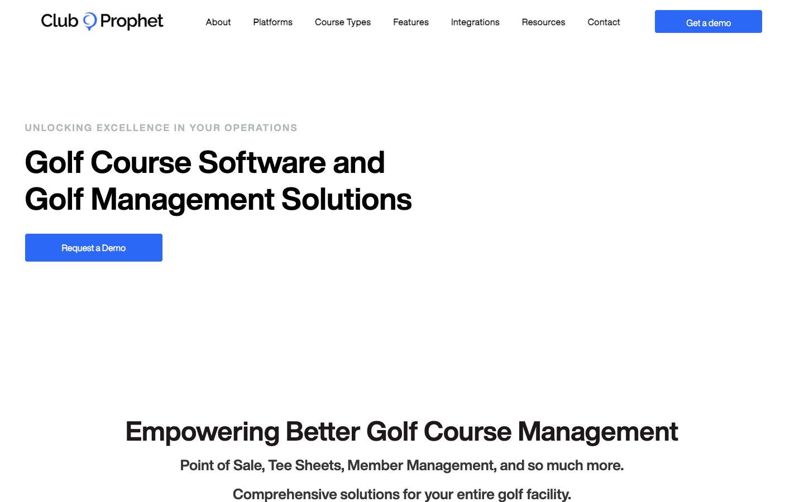Click the 'Golf Management Solutions' heading line
This screenshot has width=804, height=502.
pos(218,199)
